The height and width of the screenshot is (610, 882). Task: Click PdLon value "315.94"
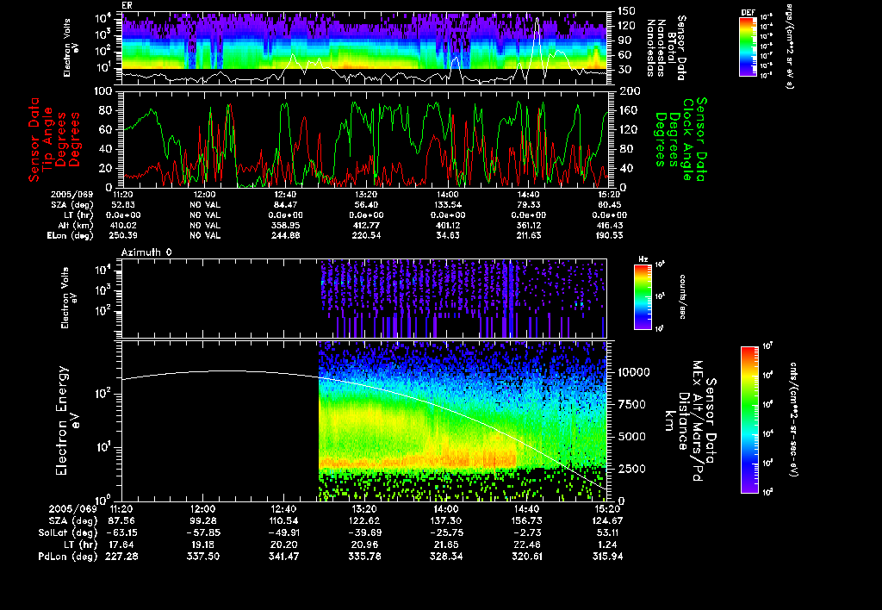(x=607, y=557)
